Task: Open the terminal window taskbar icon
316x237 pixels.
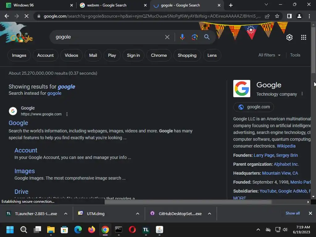Action: point(118,230)
